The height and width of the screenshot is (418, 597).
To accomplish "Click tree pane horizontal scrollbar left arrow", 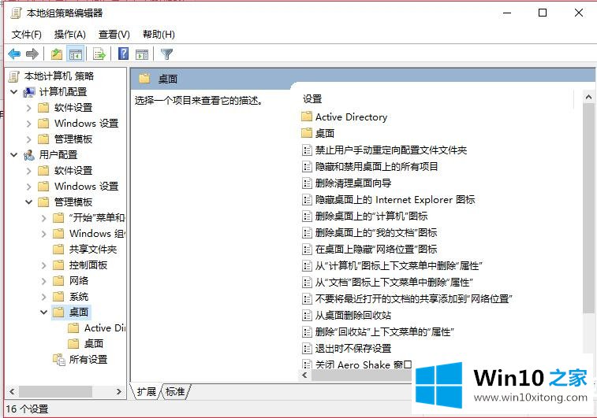I will [x=12, y=391].
